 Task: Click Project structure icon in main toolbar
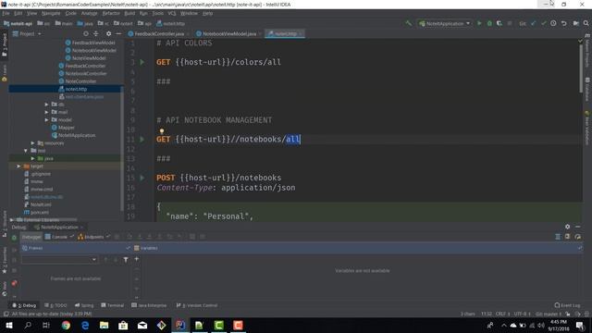coord(575,23)
